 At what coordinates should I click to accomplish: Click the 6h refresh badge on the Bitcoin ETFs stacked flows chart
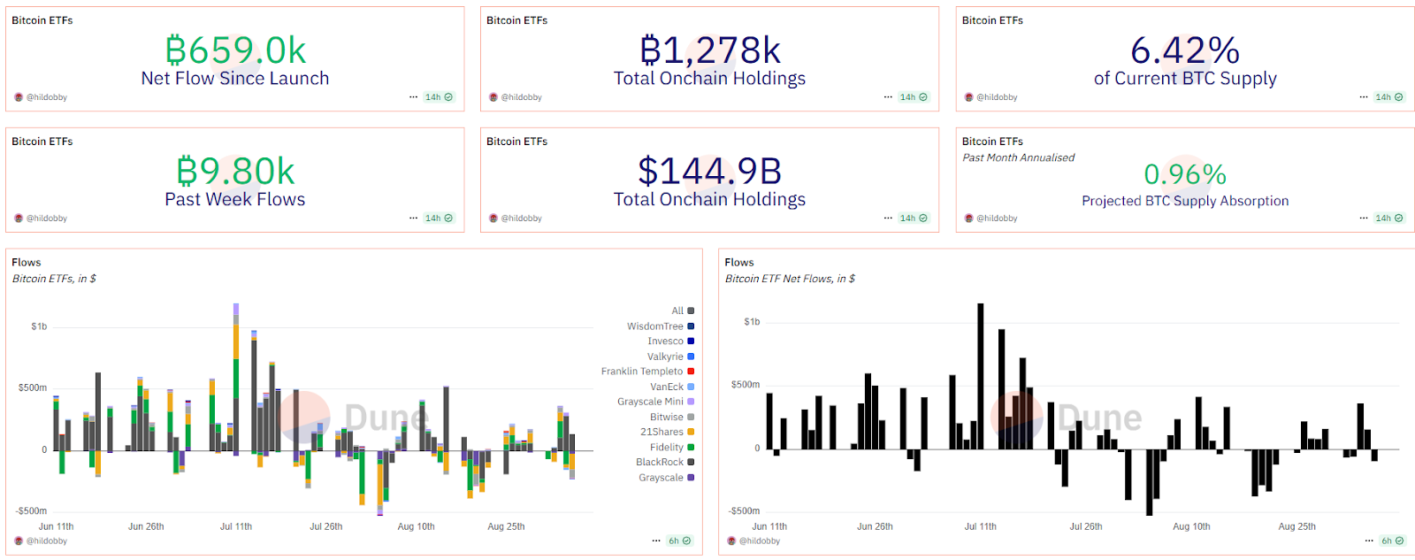pos(679,541)
